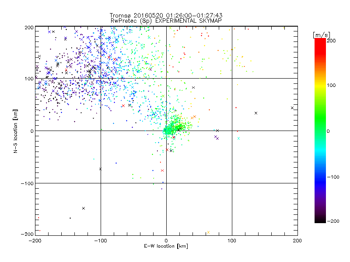Click the colorbar '-100' label
This screenshot has height=262, width=350.
(x=333, y=177)
